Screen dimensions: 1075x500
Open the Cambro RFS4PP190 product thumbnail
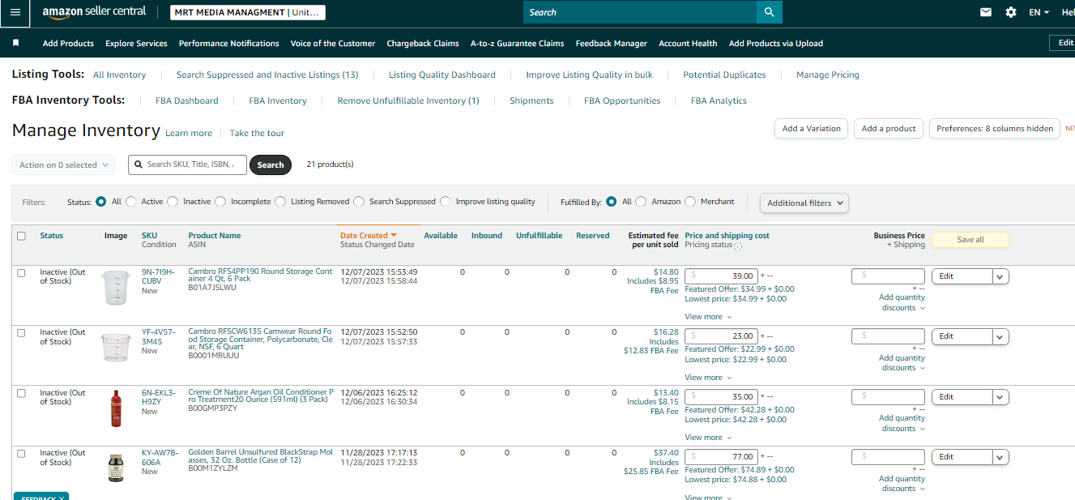pyautogui.click(x=116, y=288)
